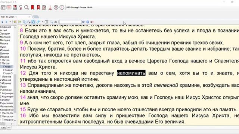Select book 1 Иоанна in list

(6, 77)
